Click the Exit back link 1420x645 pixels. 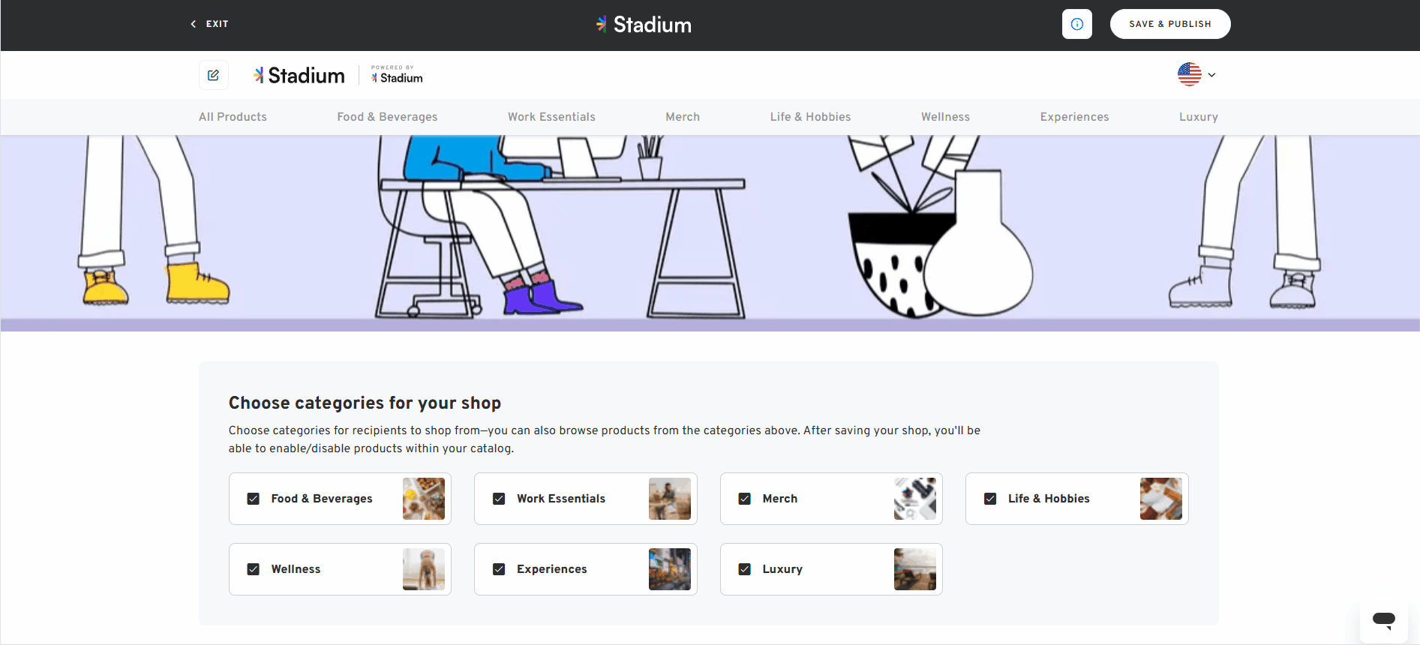point(209,24)
